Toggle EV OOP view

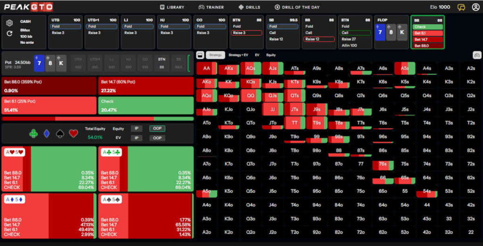click(157, 138)
